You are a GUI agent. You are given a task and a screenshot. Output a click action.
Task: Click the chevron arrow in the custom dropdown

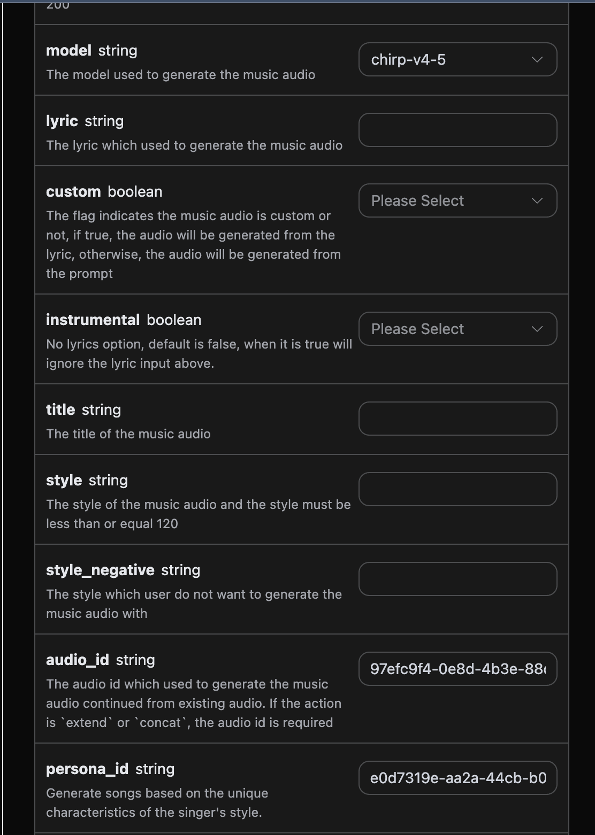[x=537, y=200]
